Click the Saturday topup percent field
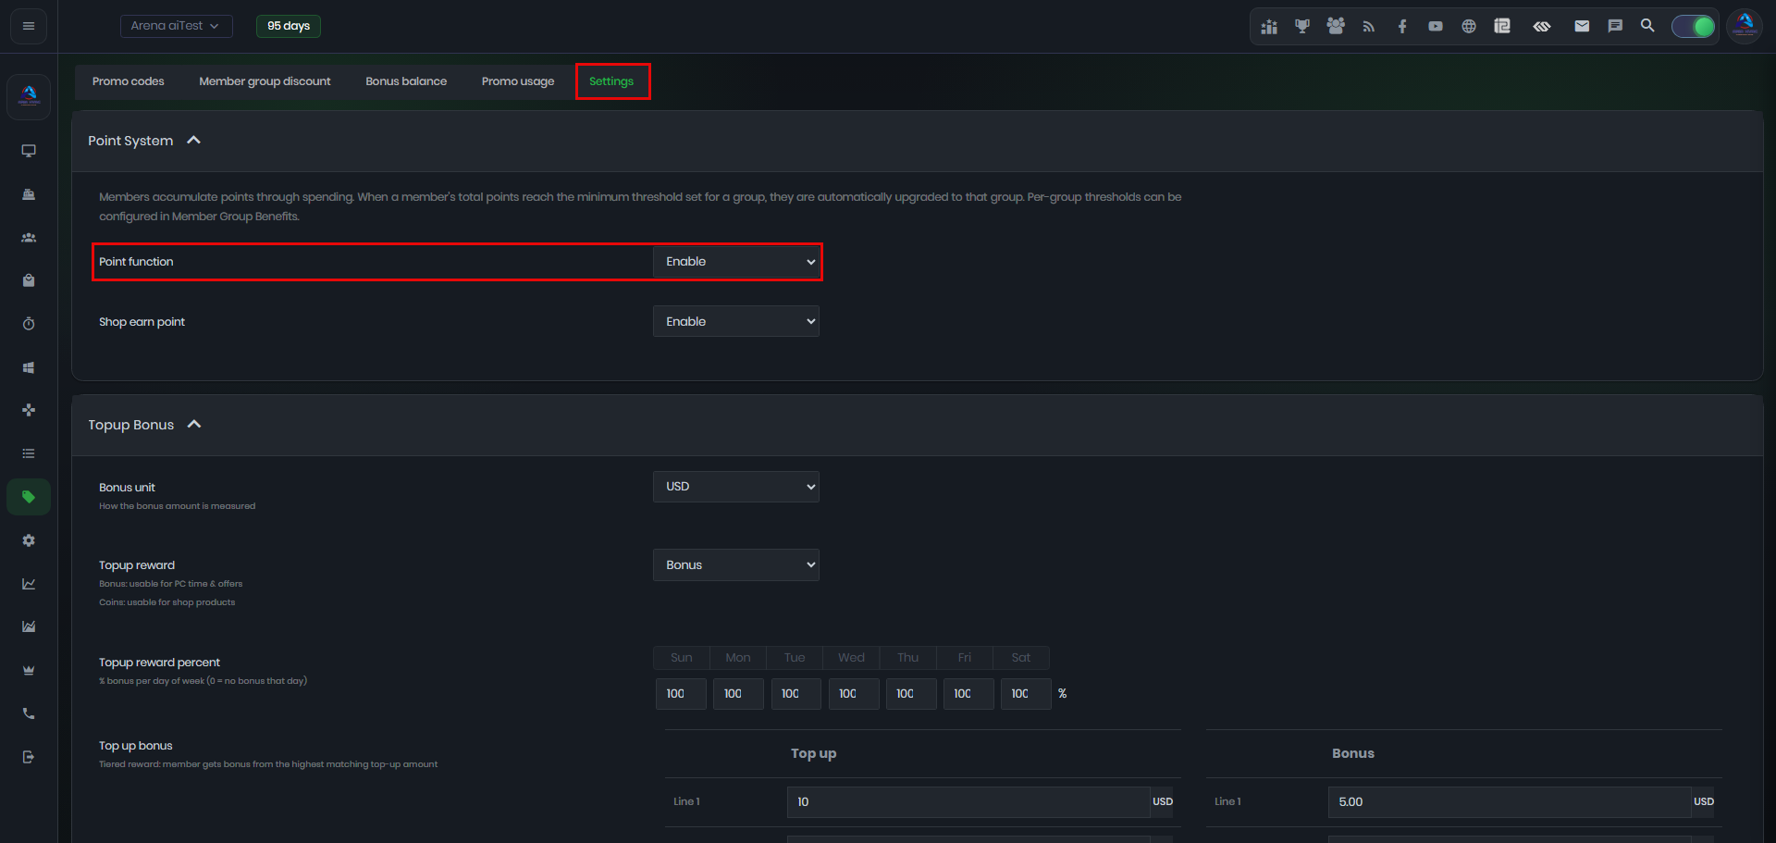 coord(1025,694)
